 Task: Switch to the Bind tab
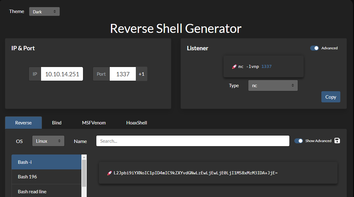tap(57, 123)
